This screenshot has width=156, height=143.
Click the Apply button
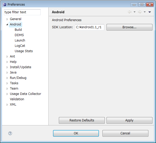129,120
